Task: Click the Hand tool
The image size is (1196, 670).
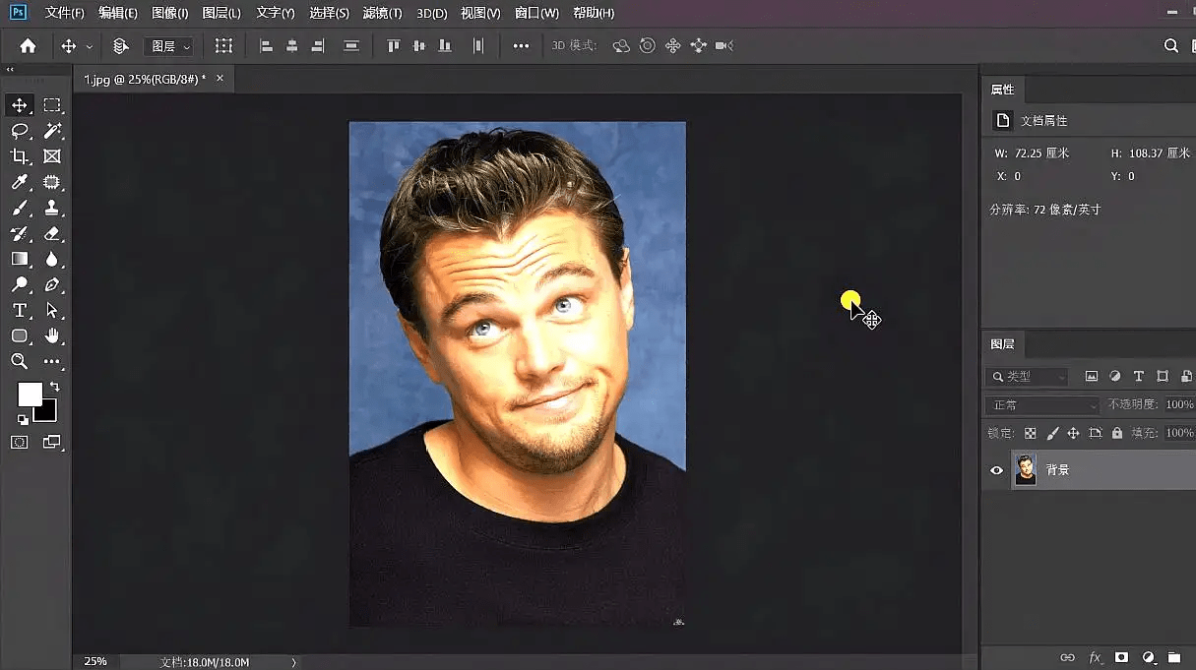Action: tap(52, 335)
